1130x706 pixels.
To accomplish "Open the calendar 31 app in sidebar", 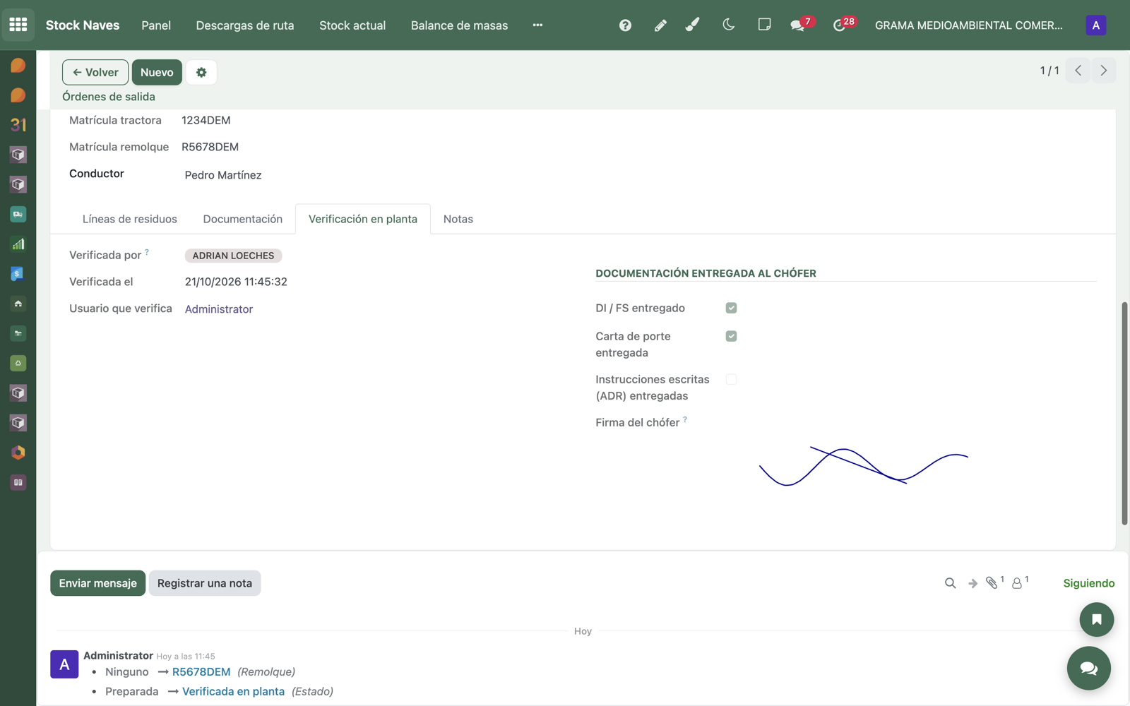I will coord(18,125).
